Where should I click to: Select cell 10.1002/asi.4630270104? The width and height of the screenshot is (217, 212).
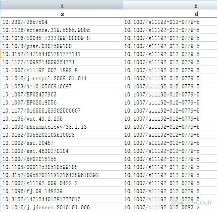(62, 151)
